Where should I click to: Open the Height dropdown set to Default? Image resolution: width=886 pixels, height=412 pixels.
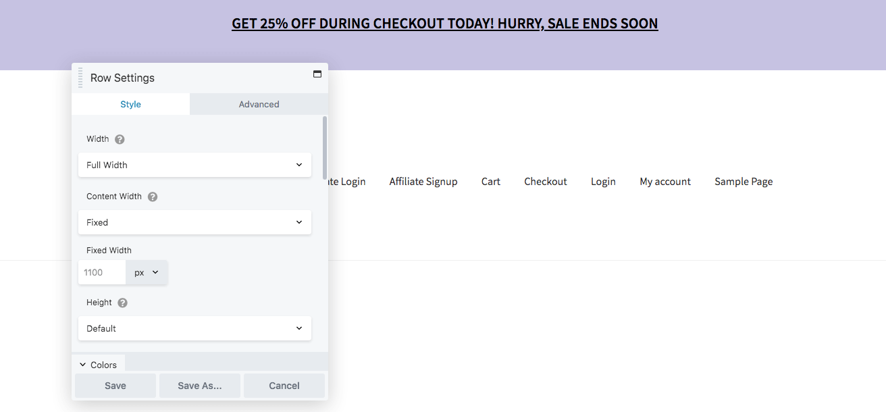point(194,328)
